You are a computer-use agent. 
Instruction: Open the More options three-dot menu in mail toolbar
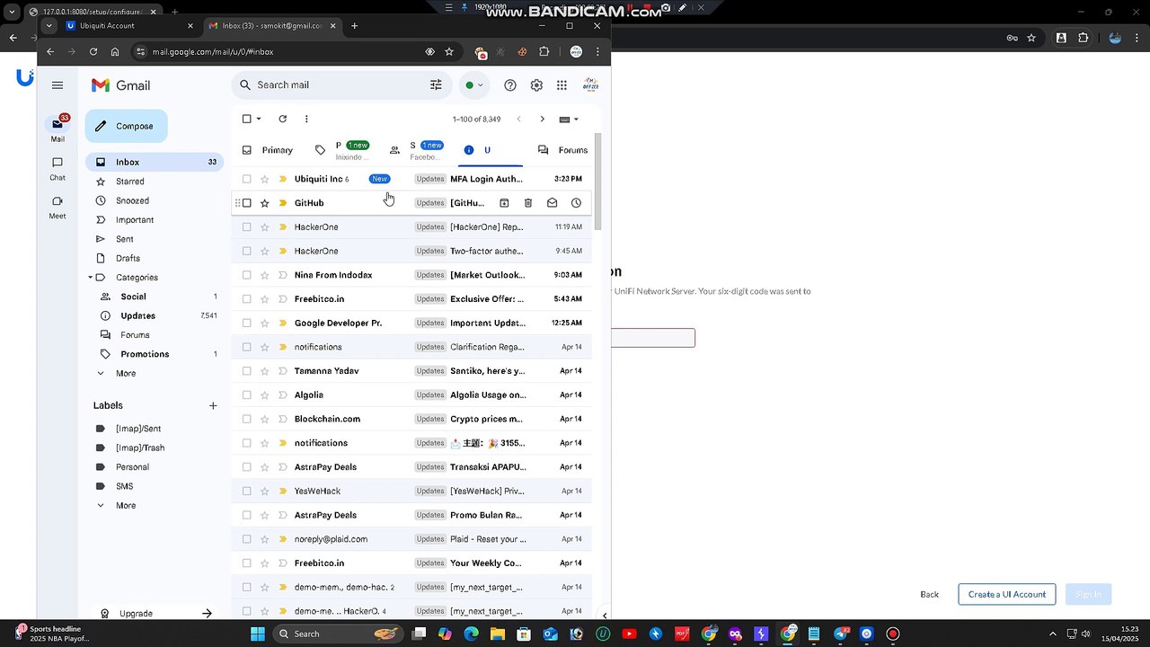[x=306, y=119]
